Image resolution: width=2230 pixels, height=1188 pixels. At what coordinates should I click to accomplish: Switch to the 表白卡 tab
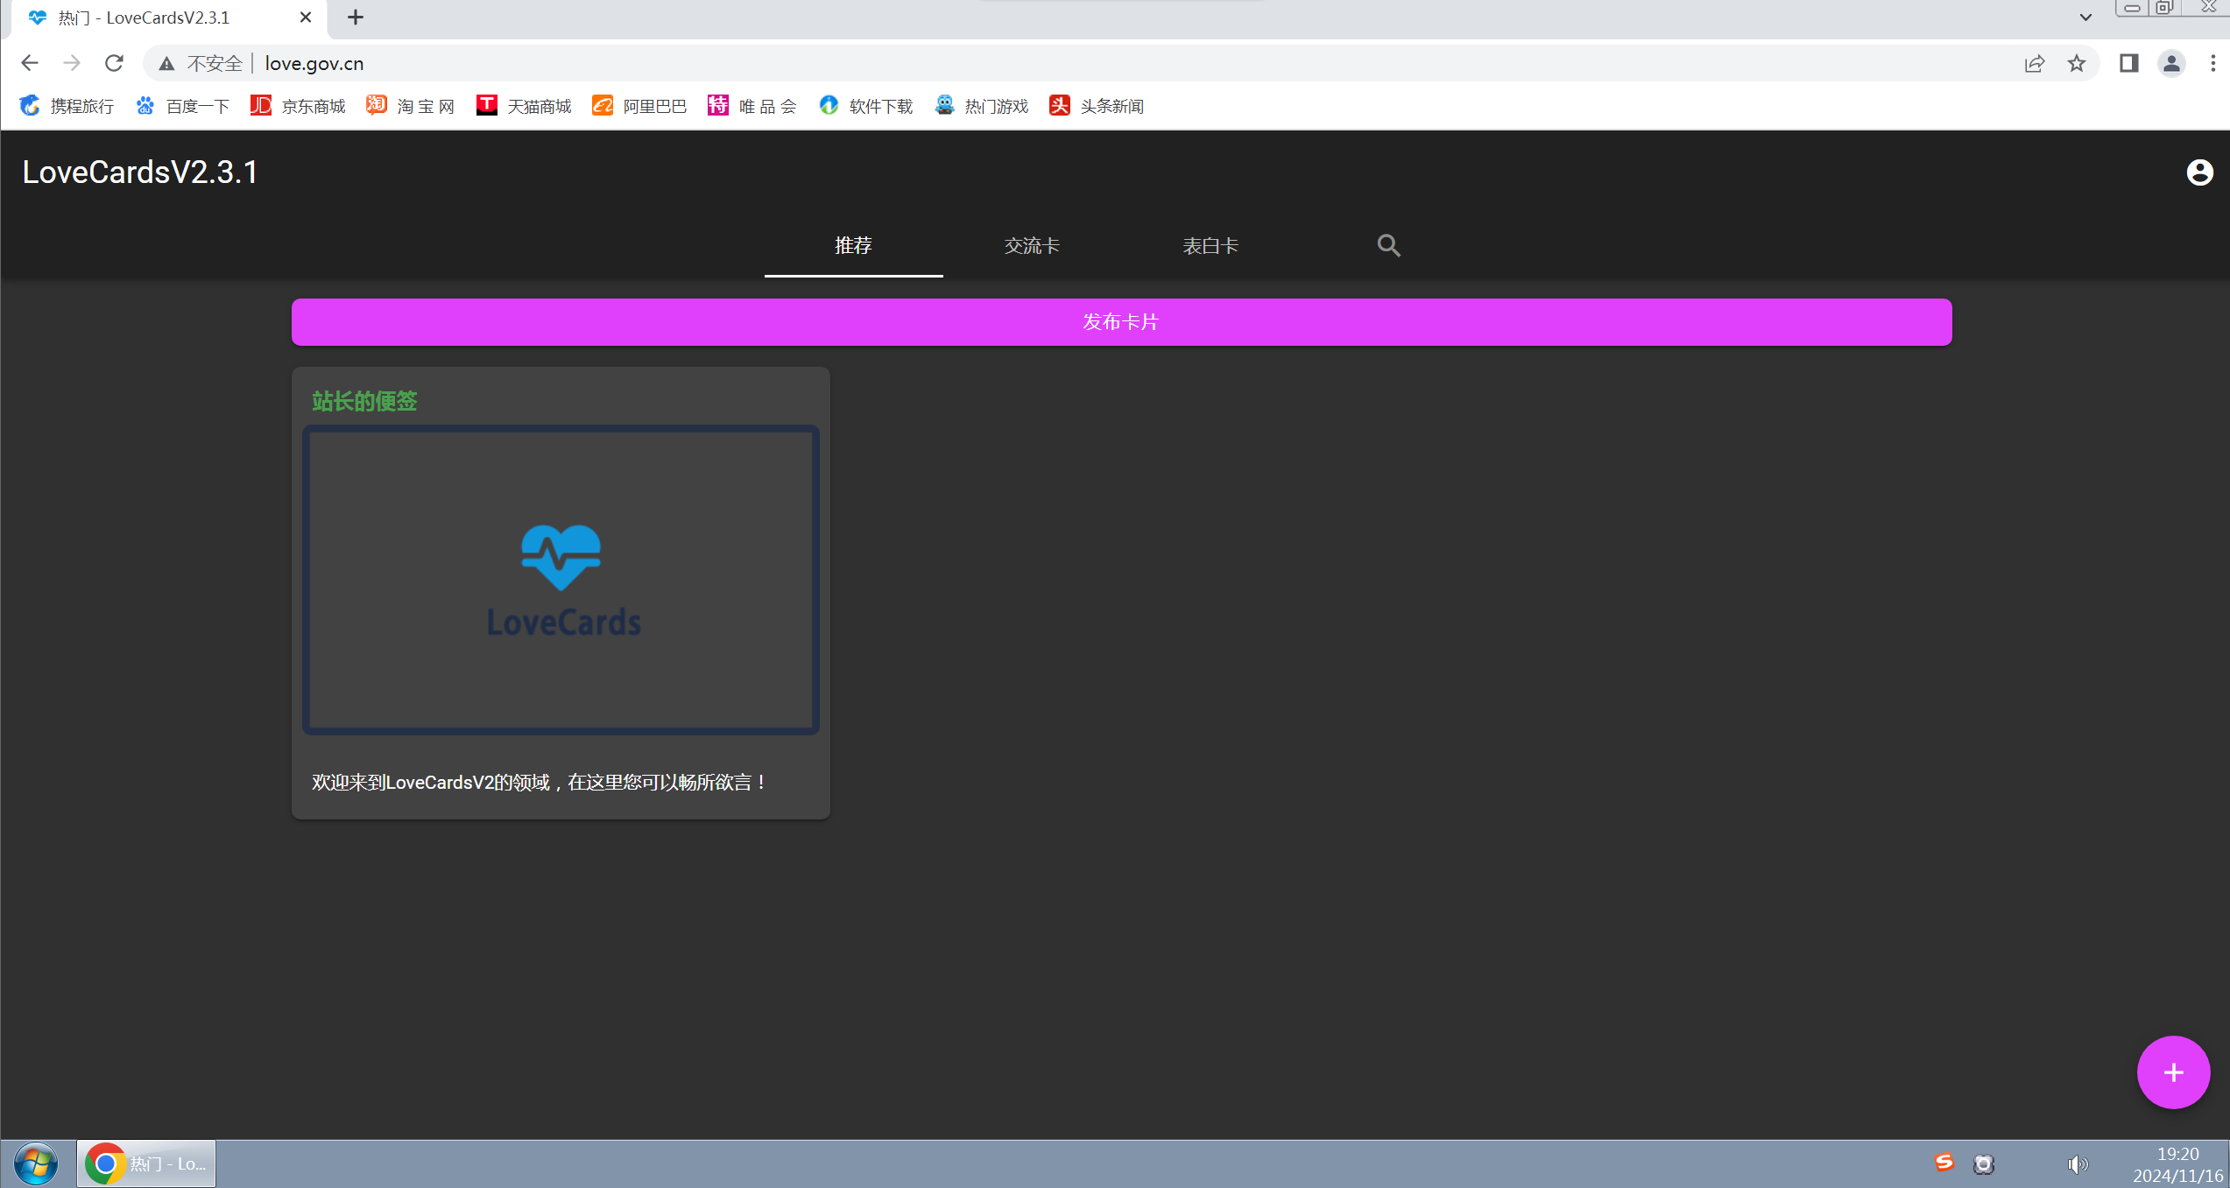tap(1210, 246)
